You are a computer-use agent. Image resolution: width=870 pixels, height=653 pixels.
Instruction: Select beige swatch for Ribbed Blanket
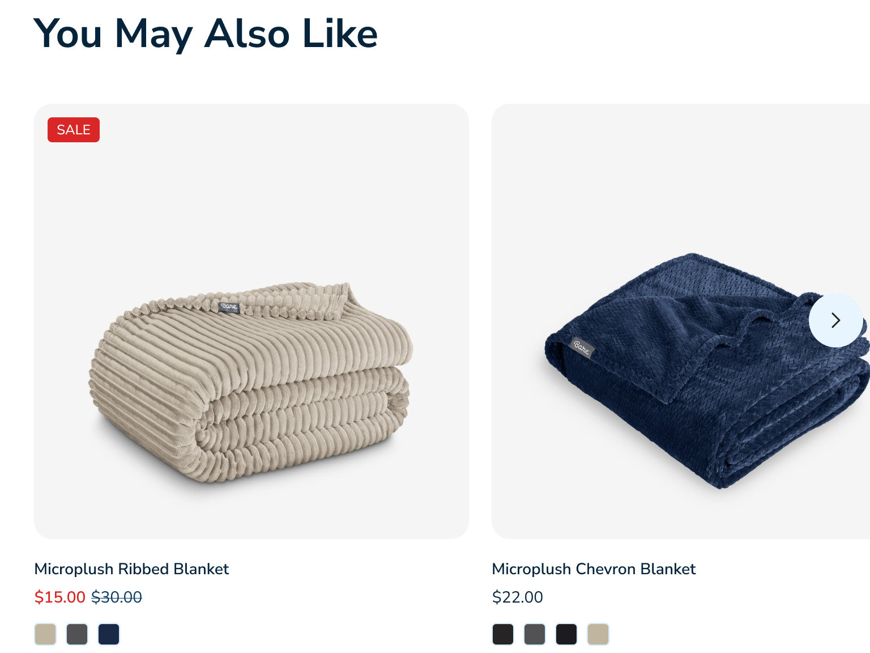(45, 634)
